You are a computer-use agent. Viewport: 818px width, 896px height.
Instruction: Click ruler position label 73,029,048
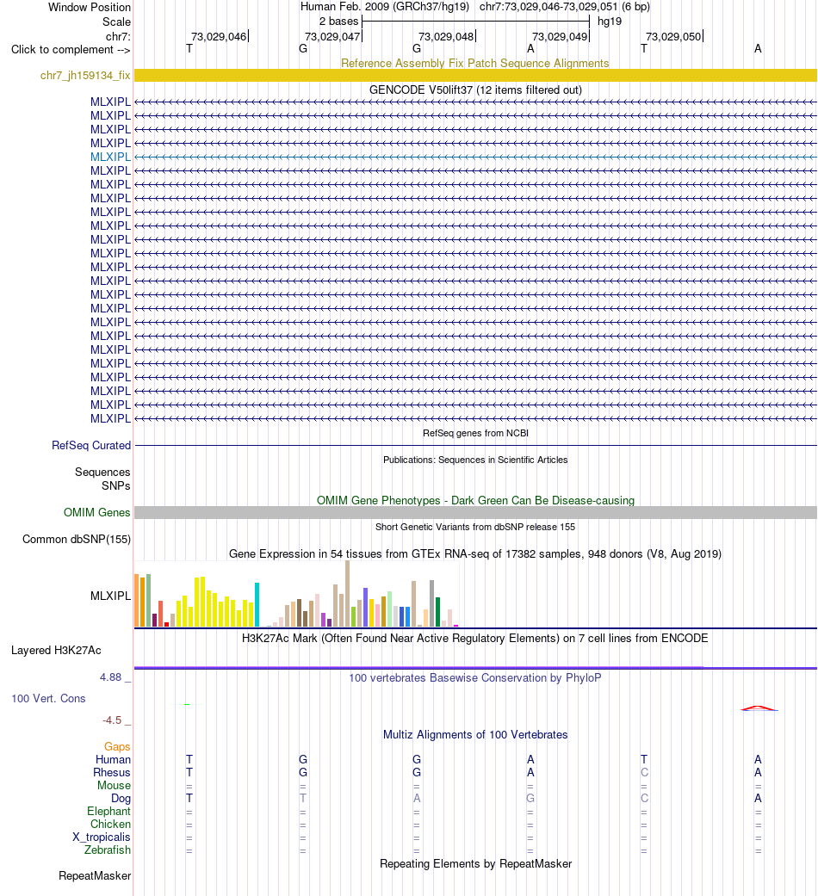pos(446,36)
